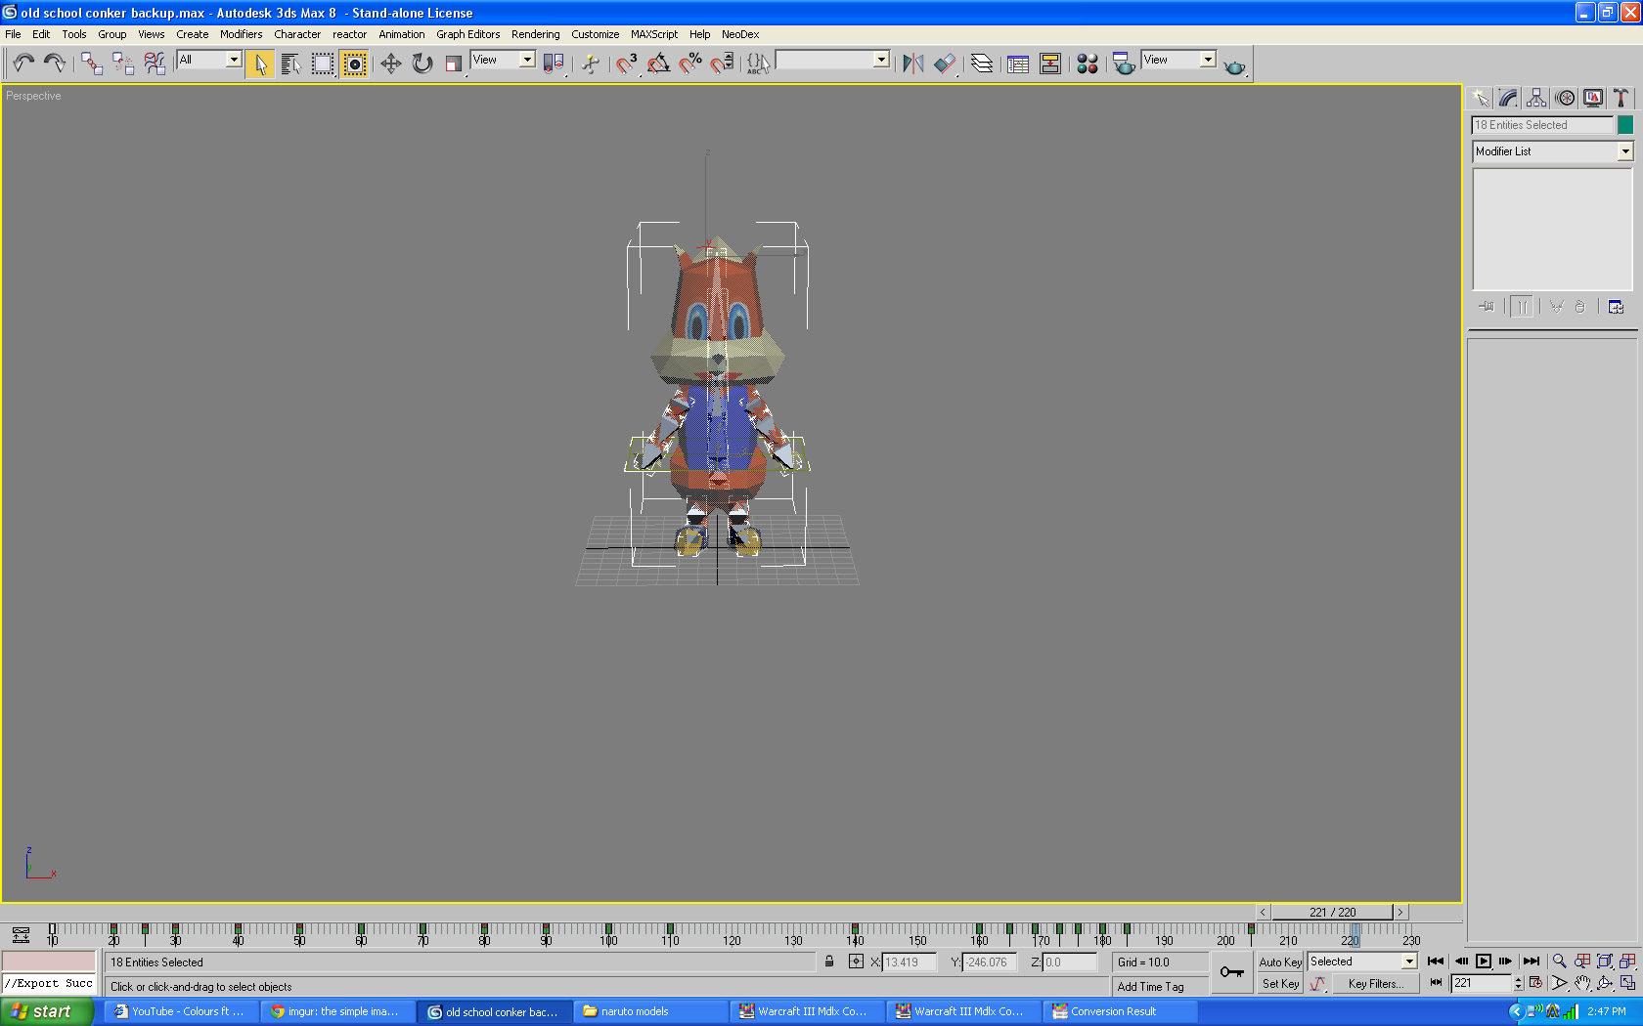Click Use Pivot Point Center icon
1643x1026 pixels.
(x=554, y=64)
